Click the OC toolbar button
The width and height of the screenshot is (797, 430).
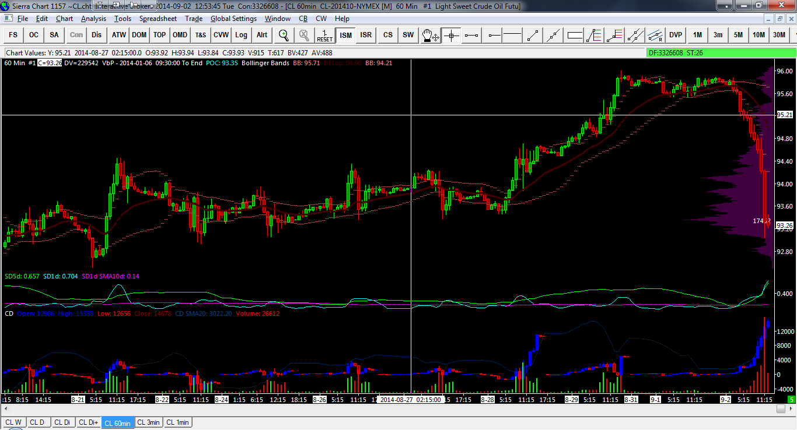pyautogui.click(x=34, y=35)
